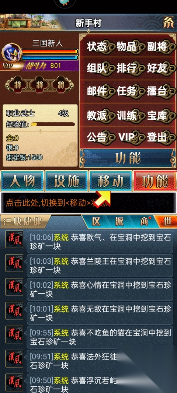Click the 移动 move button

[x=111, y=181]
